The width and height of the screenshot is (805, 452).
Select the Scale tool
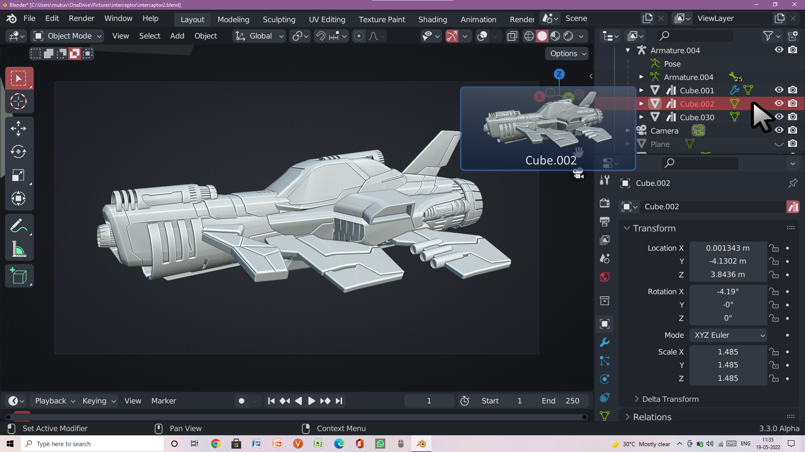pyautogui.click(x=18, y=175)
